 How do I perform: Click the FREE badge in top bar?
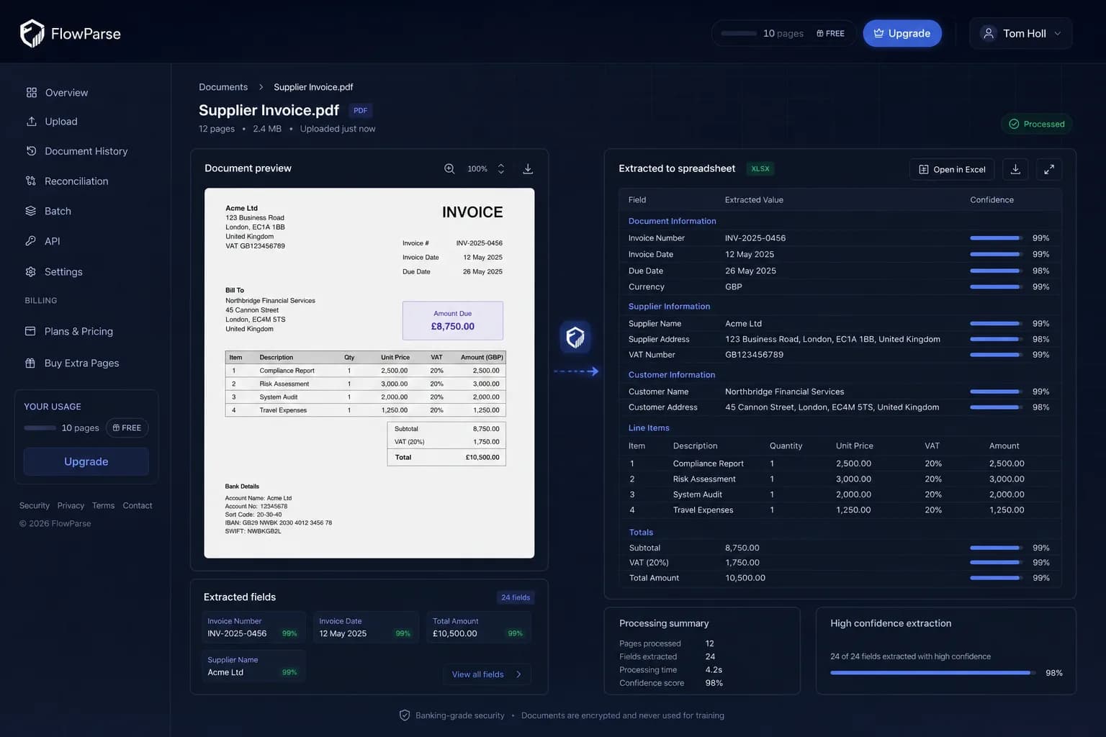click(x=830, y=33)
